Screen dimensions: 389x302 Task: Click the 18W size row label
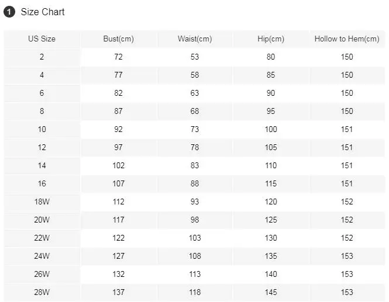pos(42,202)
